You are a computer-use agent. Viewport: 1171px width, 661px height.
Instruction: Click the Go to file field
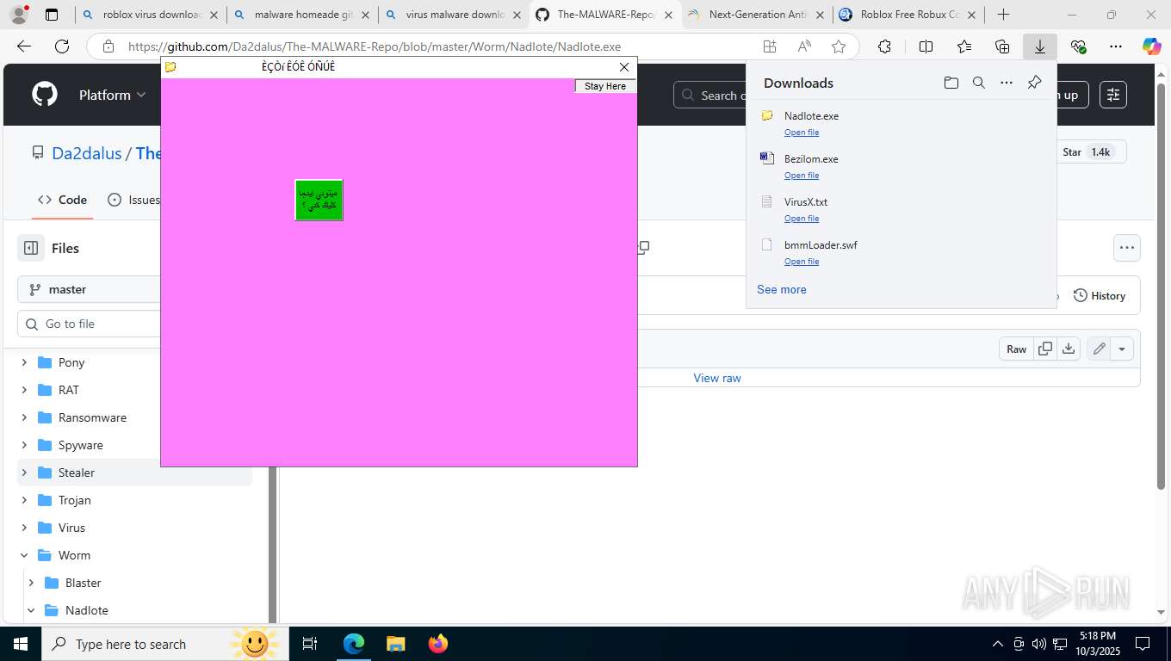point(89,324)
